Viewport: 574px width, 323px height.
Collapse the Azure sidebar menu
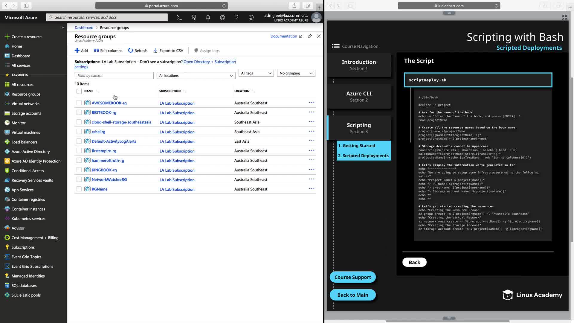[63, 28]
